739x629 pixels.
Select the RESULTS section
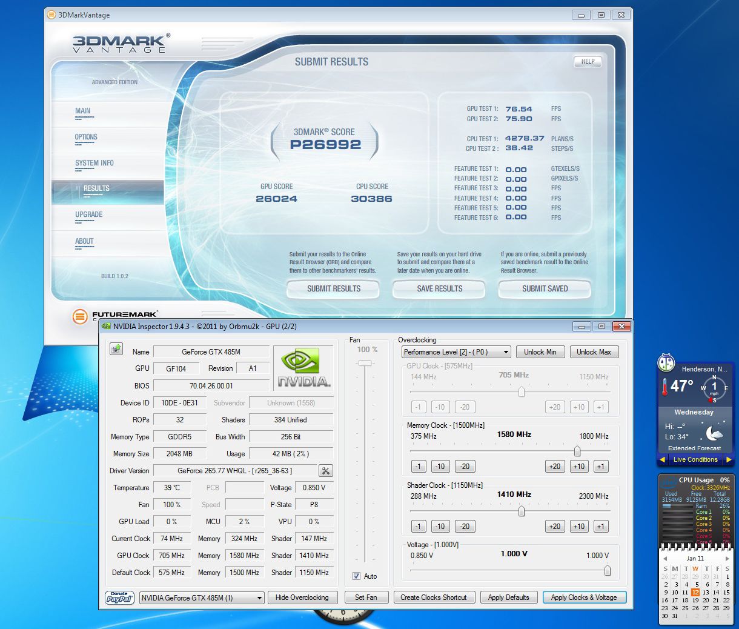108,191
